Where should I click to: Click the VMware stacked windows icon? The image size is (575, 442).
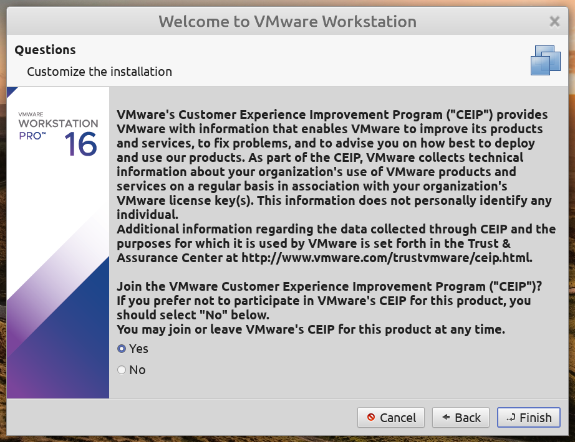pyautogui.click(x=545, y=60)
